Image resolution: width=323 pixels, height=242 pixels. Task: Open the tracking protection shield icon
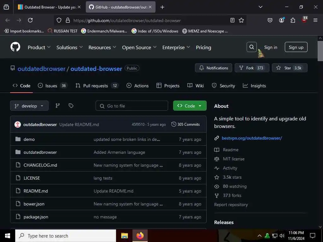coord(59,20)
